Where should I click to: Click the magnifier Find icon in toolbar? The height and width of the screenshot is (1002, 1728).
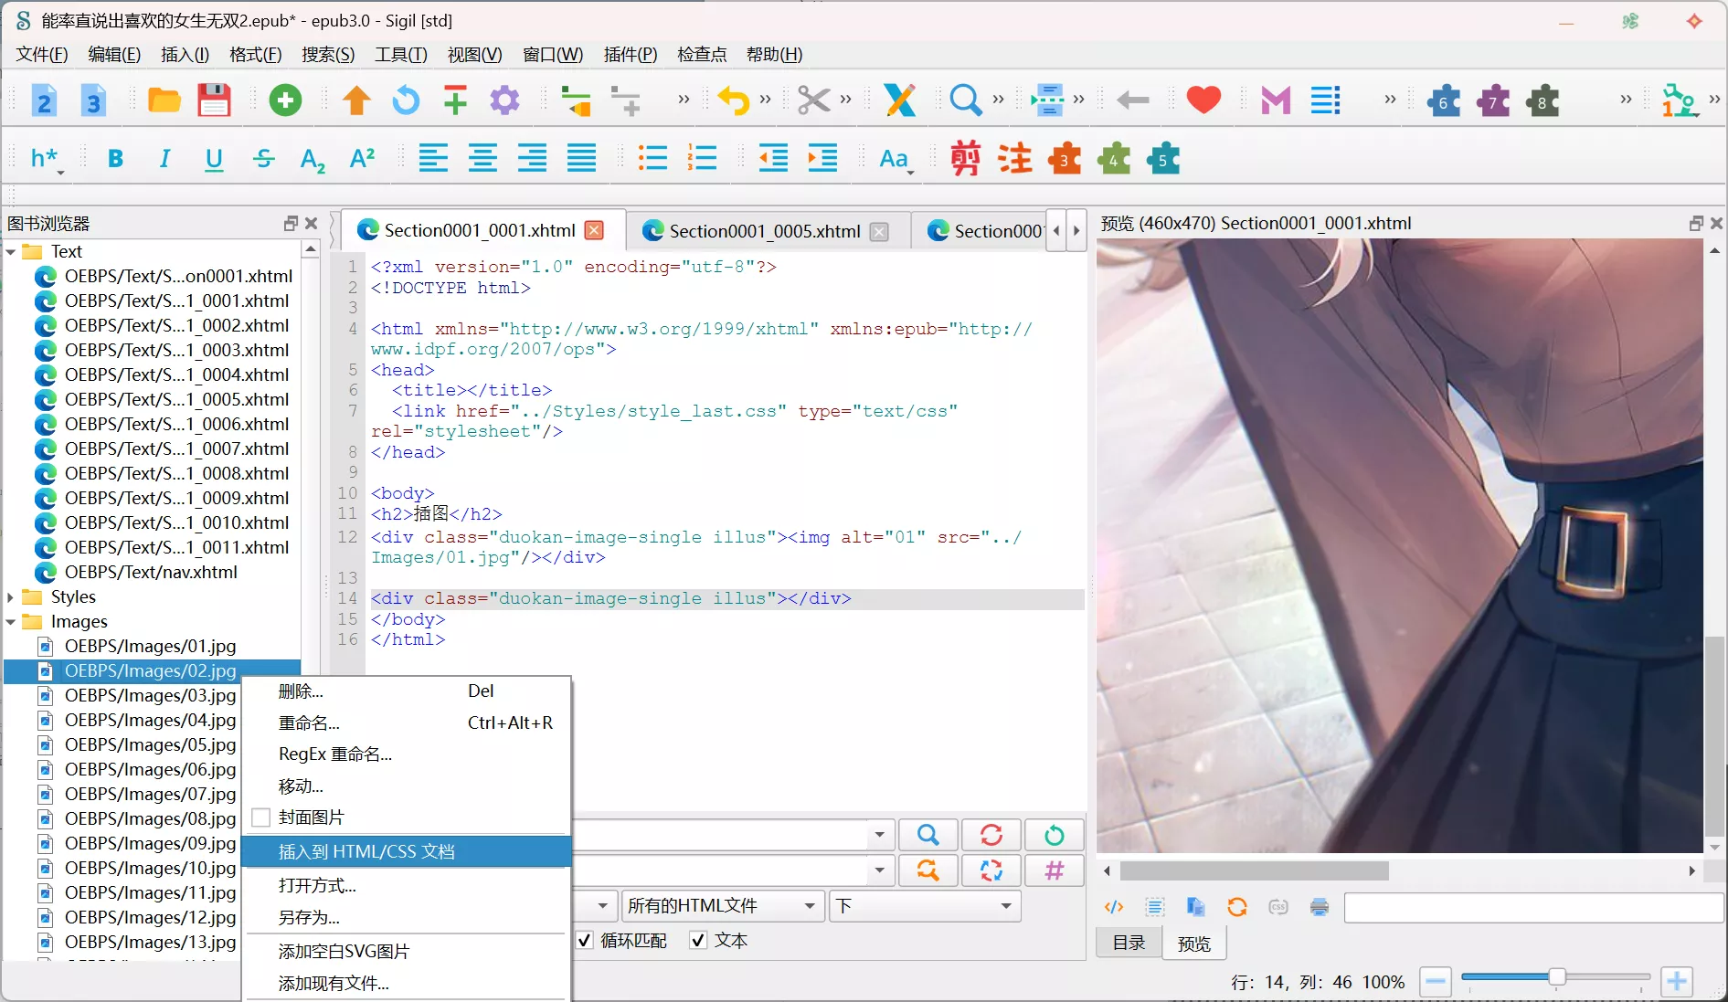coord(965,100)
